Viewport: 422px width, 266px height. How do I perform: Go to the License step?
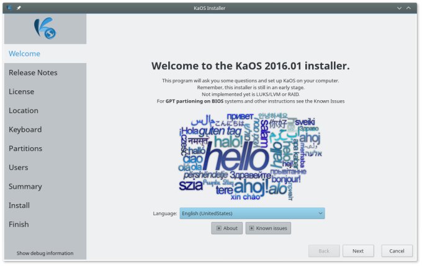point(45,92)
